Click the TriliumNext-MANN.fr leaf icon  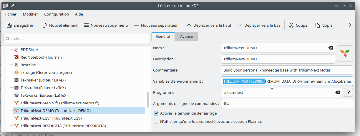point(16,103)
